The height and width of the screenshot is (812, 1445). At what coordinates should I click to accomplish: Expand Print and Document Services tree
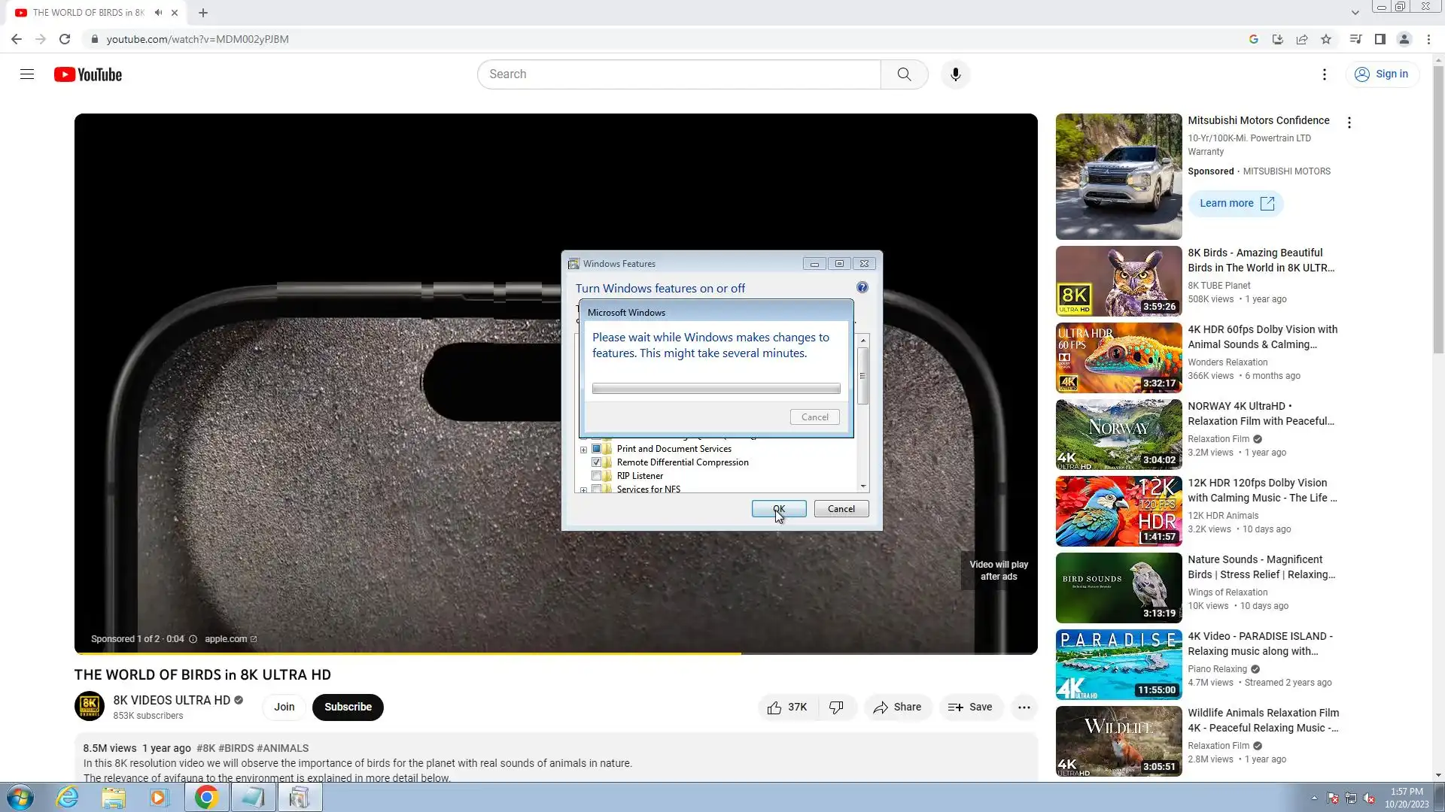(x=583, y=450)
